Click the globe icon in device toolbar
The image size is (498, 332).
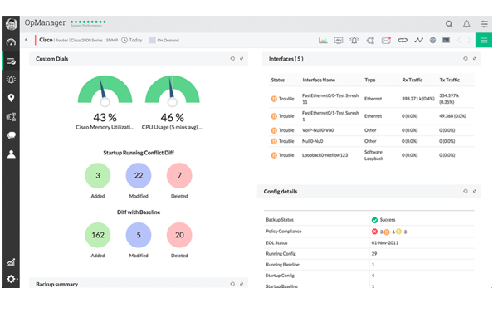[x=432, y=40]
